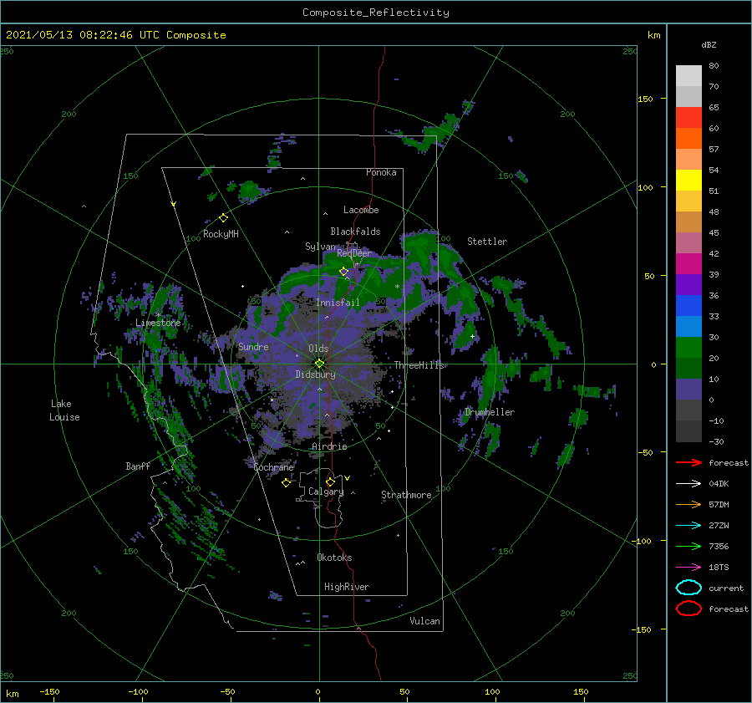Click the Airdrie town label
This screenshot has height=703, width=752.
point(329,446)
